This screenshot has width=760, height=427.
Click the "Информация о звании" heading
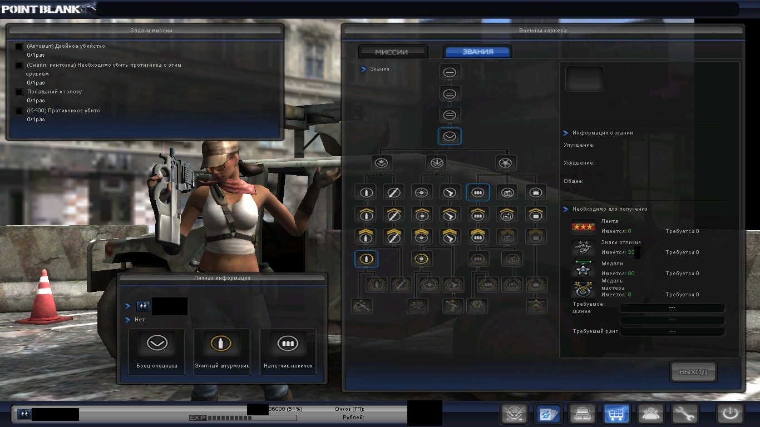(x=603, y=133)
